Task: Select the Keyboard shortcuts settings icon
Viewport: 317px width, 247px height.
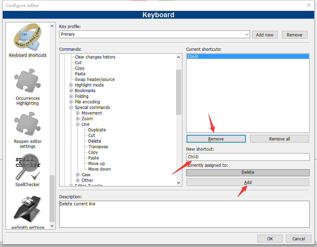Action: (x=27, y=37)
